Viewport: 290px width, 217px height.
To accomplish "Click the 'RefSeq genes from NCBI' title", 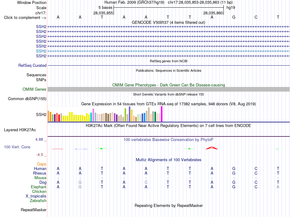I will pyautogui.click(x=169, y=61).
